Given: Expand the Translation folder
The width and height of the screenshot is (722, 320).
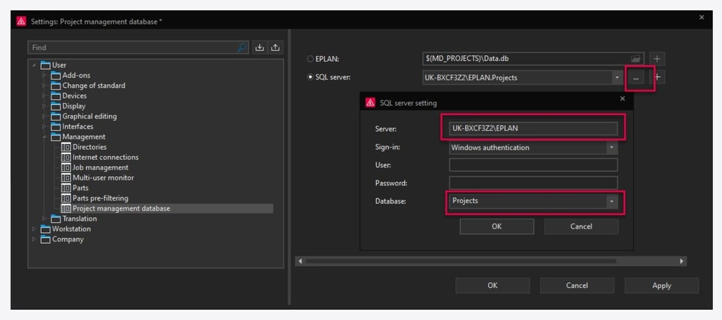Looking at the screenshot, I should (x=45, y=219).
